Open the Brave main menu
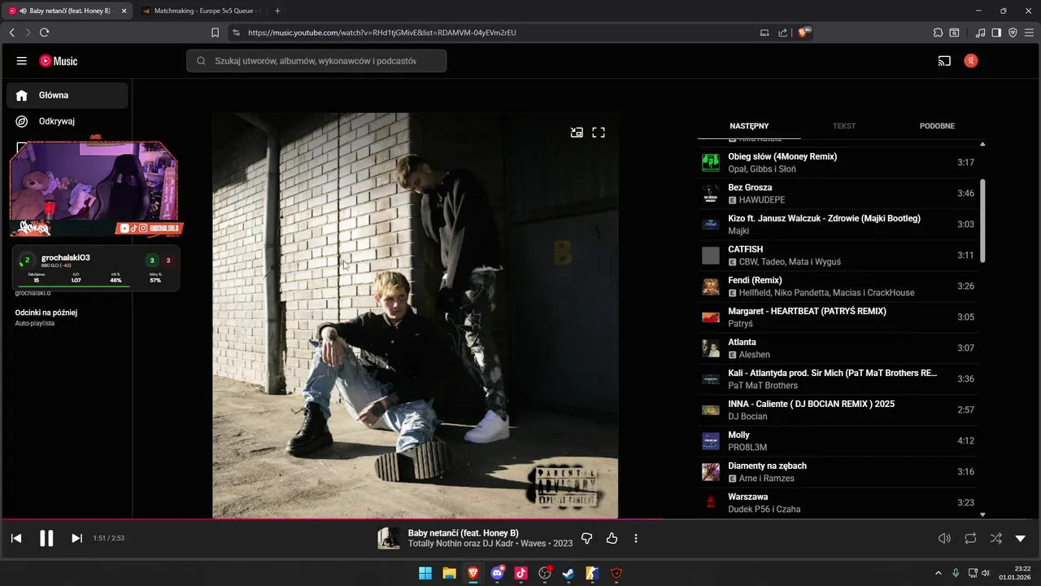 (1030, 33)
